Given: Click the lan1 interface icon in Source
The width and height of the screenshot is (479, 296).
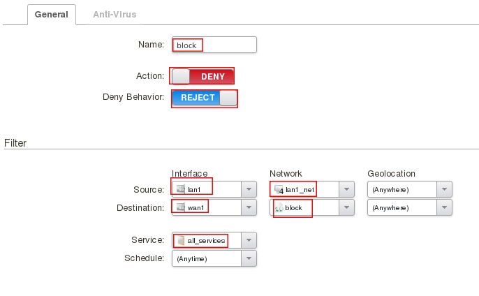Looking at the screenshot, I should 181,189.
